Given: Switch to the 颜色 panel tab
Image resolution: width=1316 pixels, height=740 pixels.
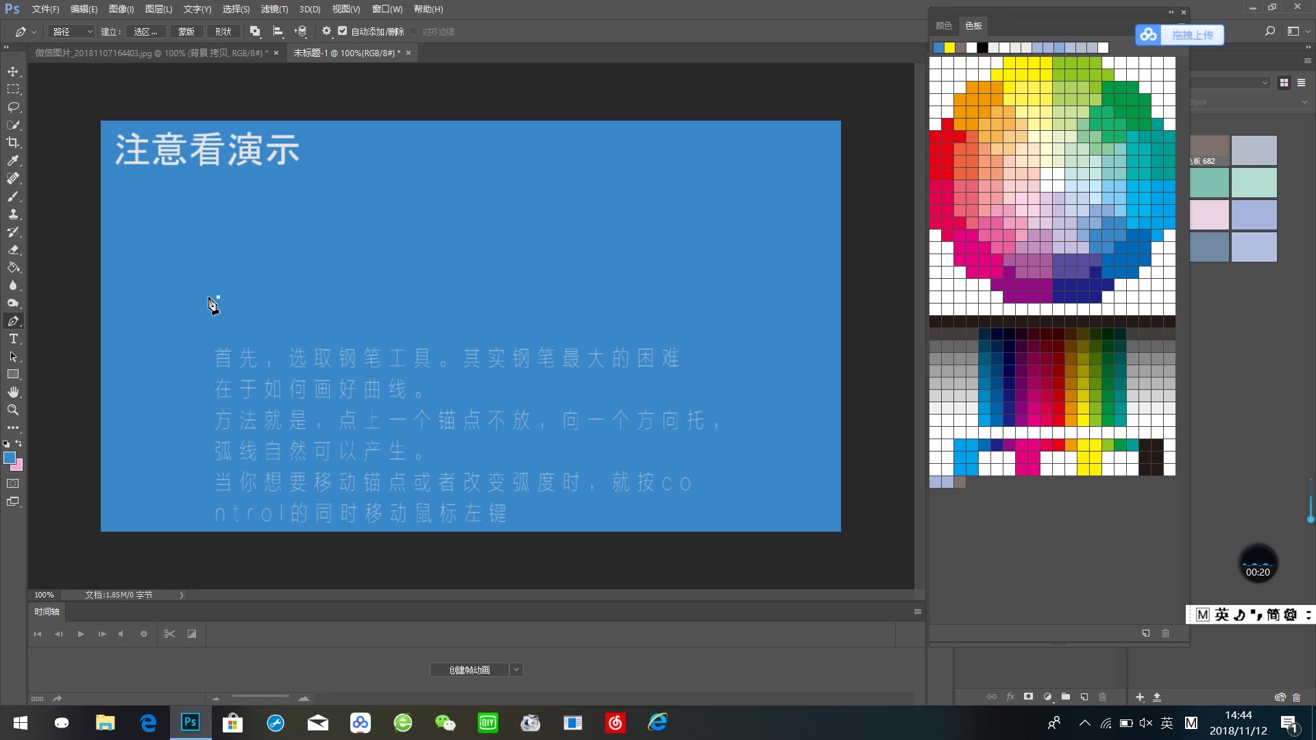Looking at the screenshot, I should [944, 26].
